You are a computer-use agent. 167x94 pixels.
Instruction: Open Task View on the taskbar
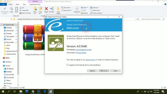(15, 91)
